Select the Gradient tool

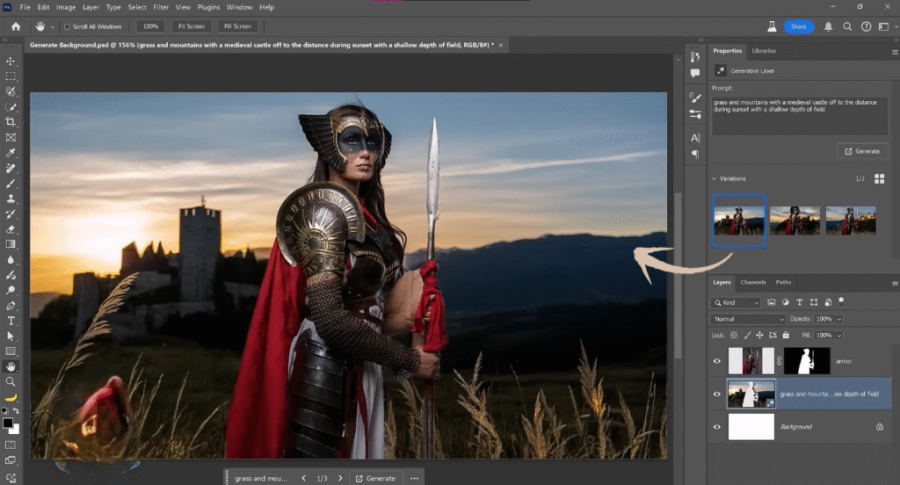click(x=11, y=244)
